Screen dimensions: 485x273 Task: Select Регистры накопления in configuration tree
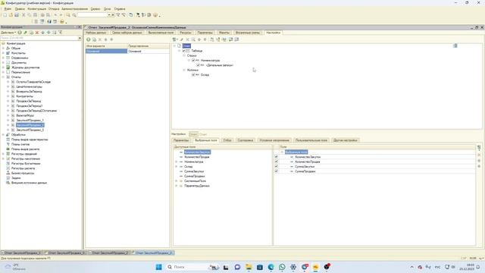point(26,158)
